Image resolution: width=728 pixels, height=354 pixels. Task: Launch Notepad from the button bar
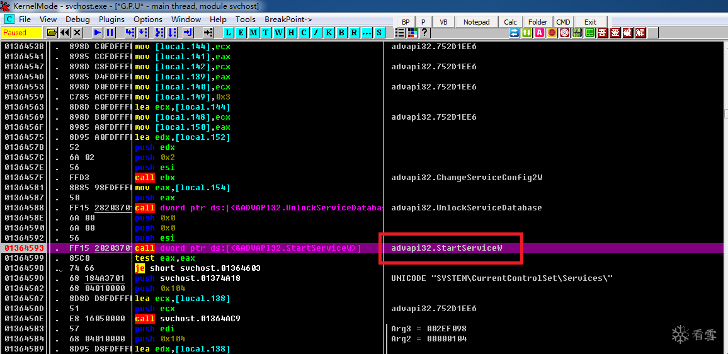[476, 22]
